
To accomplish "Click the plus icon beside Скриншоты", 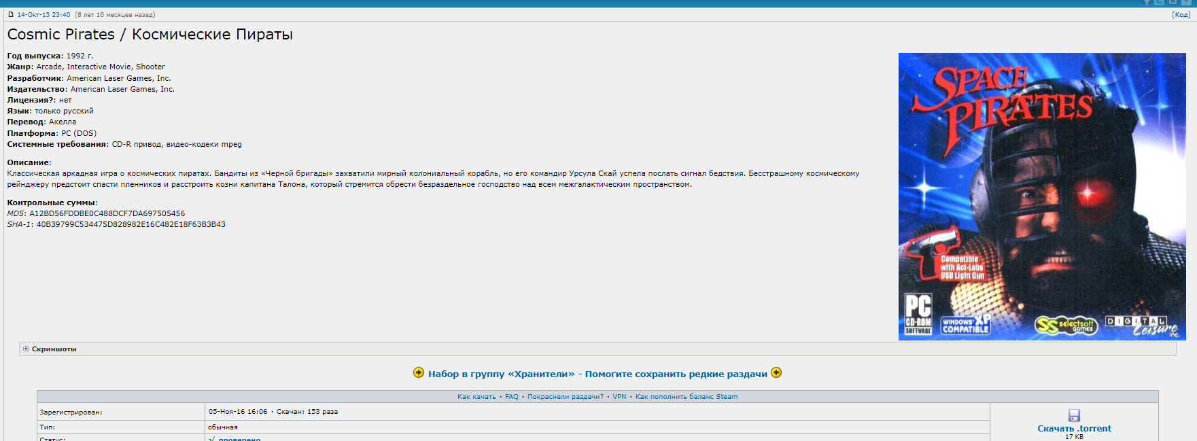I will coord(26,349).
